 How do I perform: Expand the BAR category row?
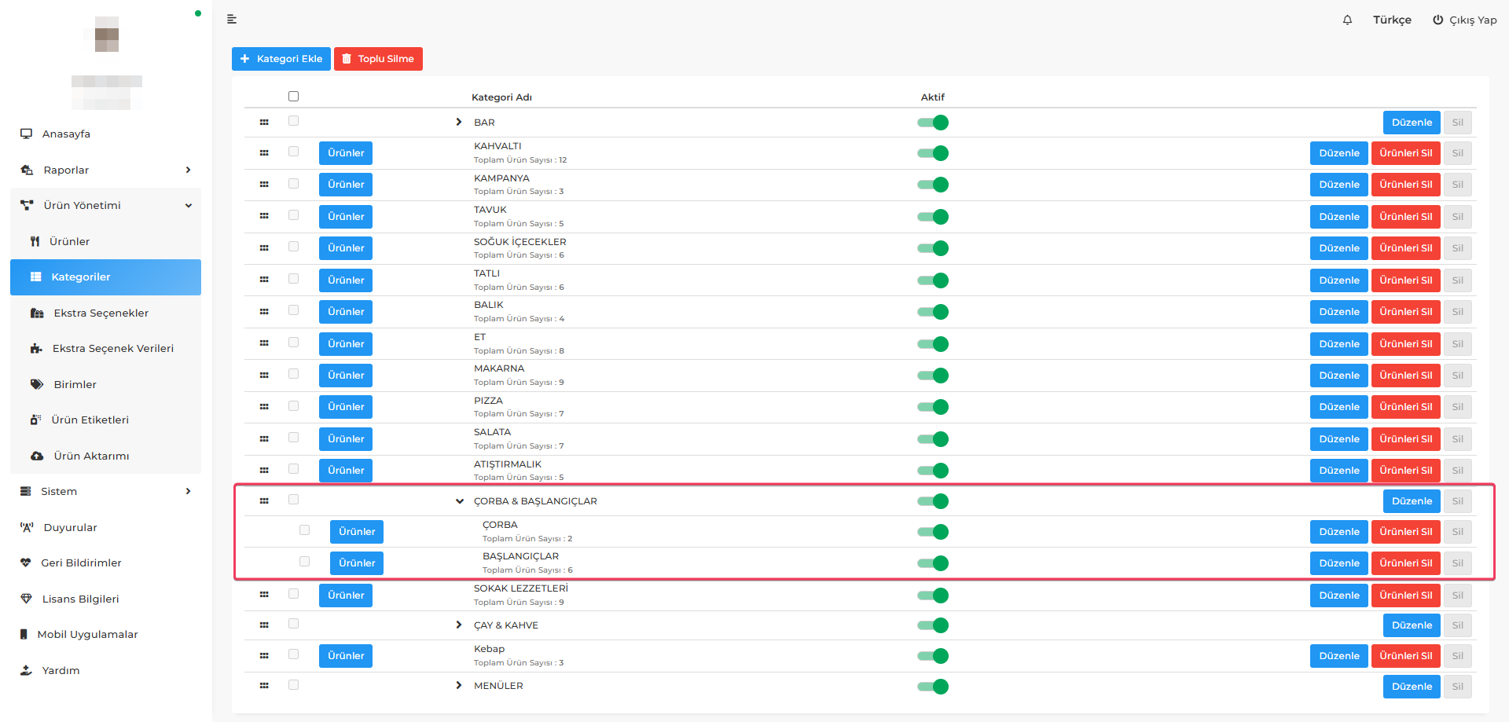point(459,122)
